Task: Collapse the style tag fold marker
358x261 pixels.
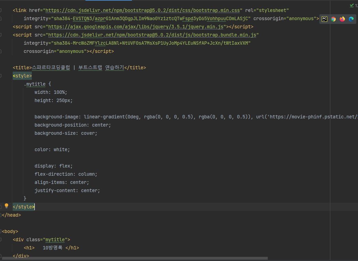Action: [x=1, y=76]
